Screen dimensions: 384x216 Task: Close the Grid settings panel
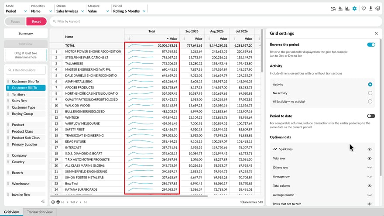coord(376,33)
